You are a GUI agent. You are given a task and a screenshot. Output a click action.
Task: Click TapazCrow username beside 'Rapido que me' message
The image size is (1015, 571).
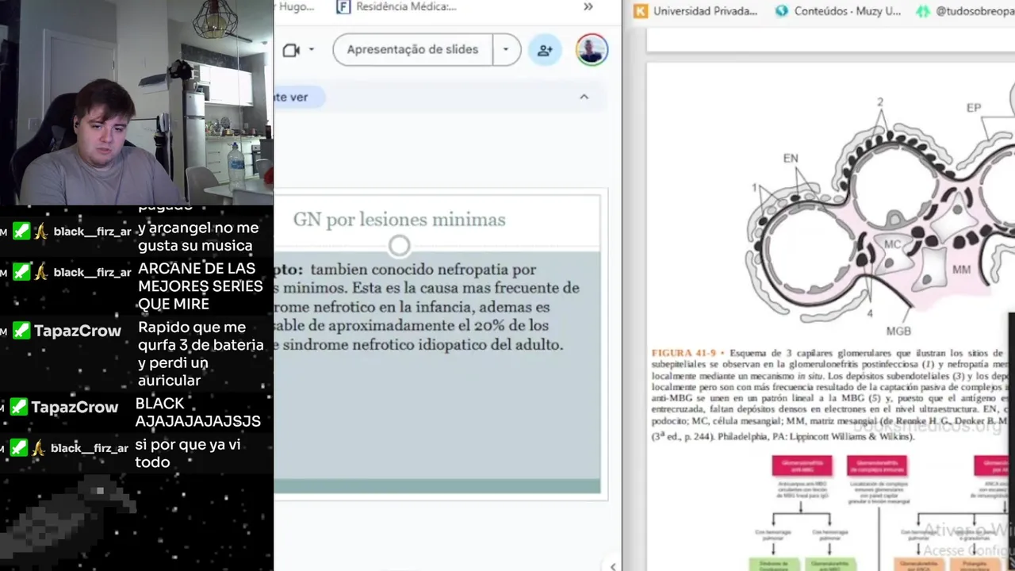pyautogui.click(x=78, y=331)
